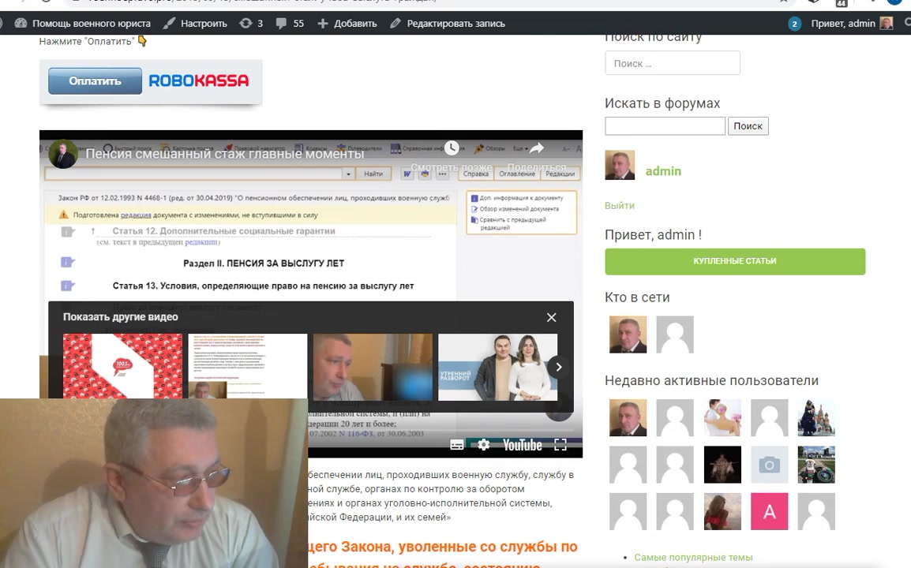The image size is (911, 568).
Task: Open the default grey avatar under "Кто в сети"
Action: coord(674,334)
